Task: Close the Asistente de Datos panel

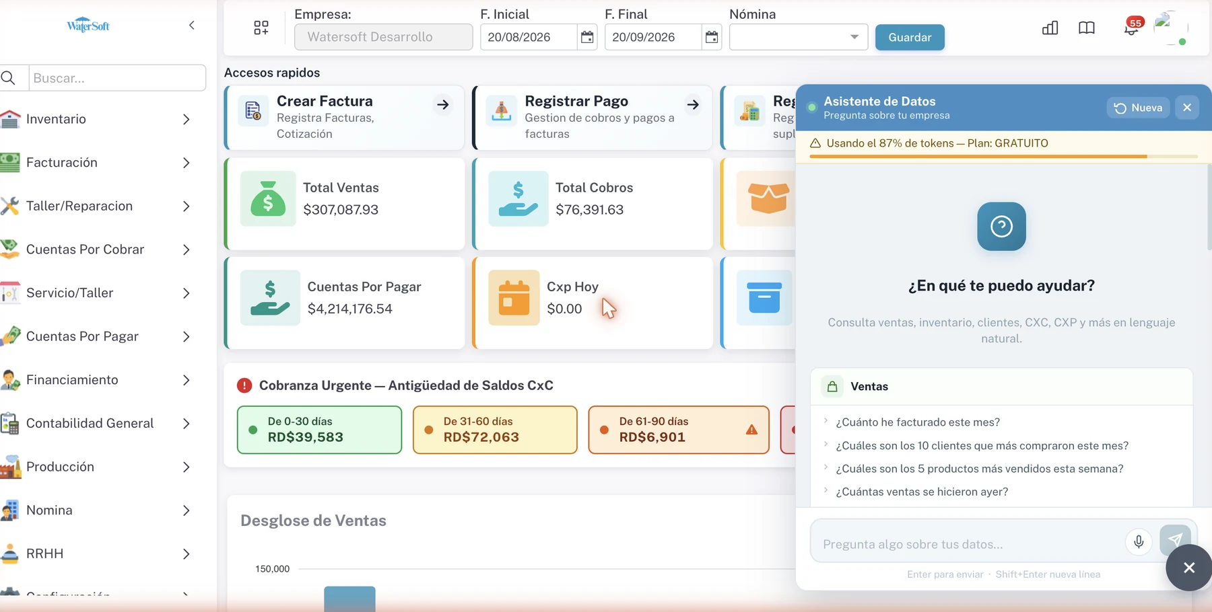Action: (x=1187, y=108)
